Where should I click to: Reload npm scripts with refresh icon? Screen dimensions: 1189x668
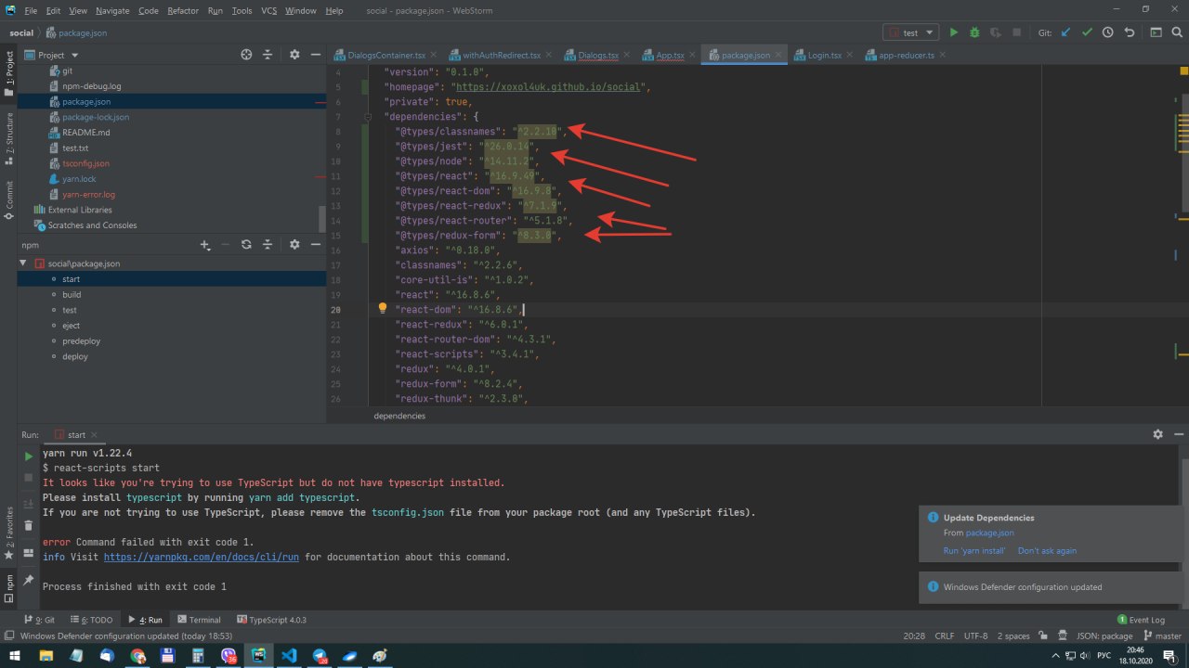pyautogui.click(x=246, y=245)
